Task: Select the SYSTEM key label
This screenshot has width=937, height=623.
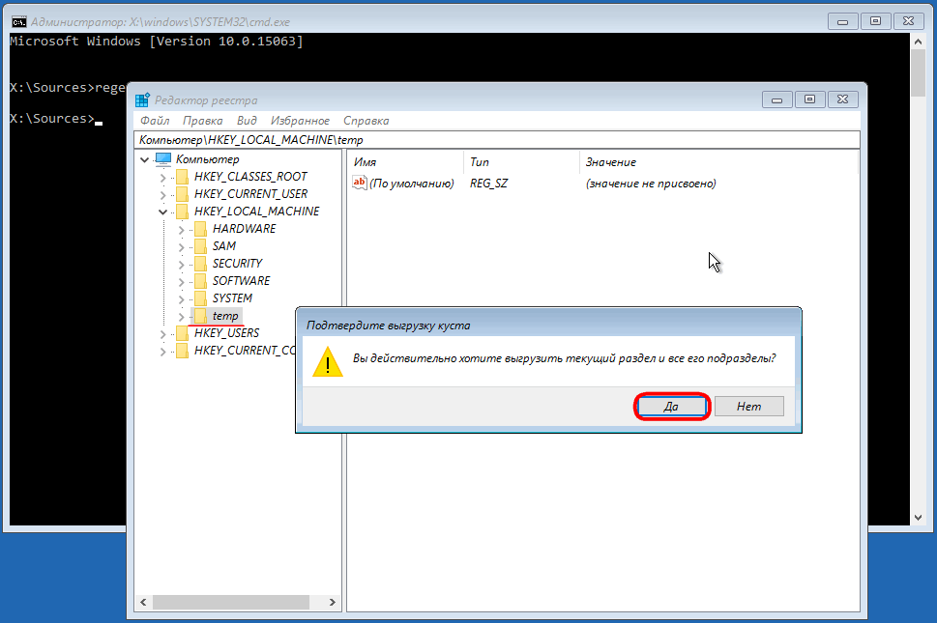Action: 232,297
